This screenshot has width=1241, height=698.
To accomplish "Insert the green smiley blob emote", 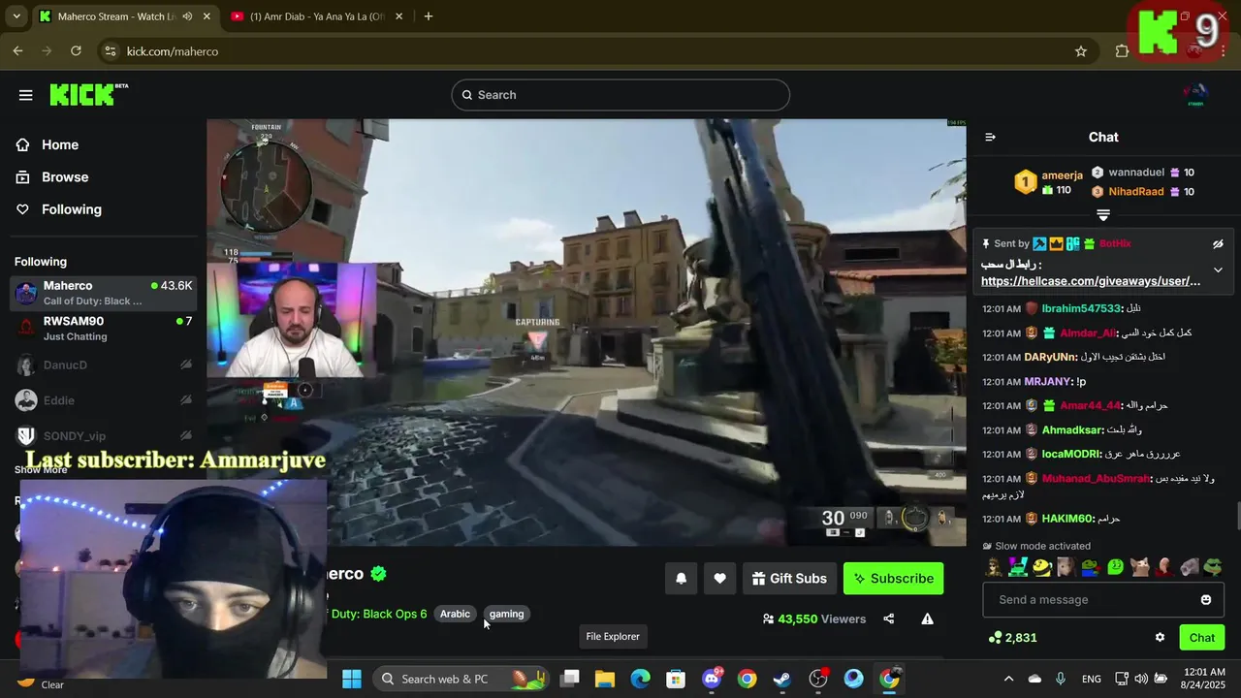I will tap(1115, 567).
